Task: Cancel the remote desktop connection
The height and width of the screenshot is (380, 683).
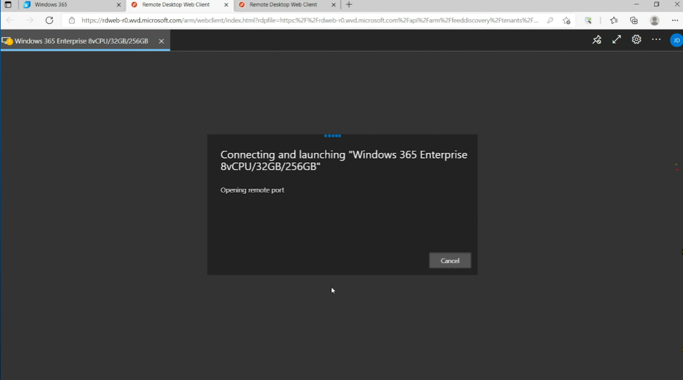Action: [x=450, y=261]
